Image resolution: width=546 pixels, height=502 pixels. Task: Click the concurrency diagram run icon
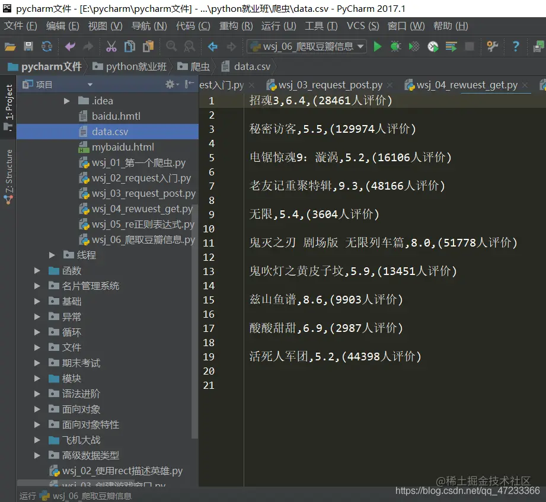(451, 46)
